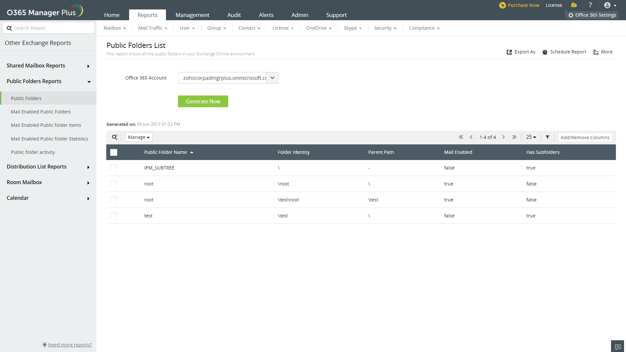Click into the Search Report field
Screen dimensions: 626x352
[52, 28]
